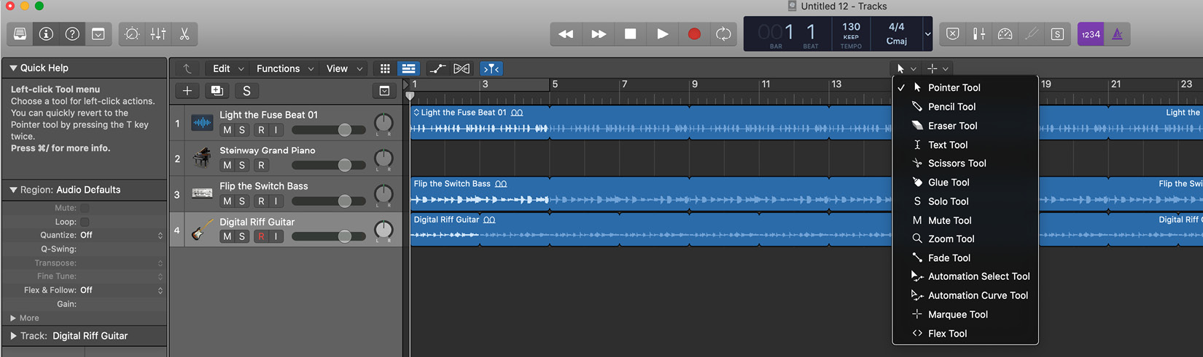Open track header options dropdown
Viewport: 1203px width, 357px height.
(384, 91)
